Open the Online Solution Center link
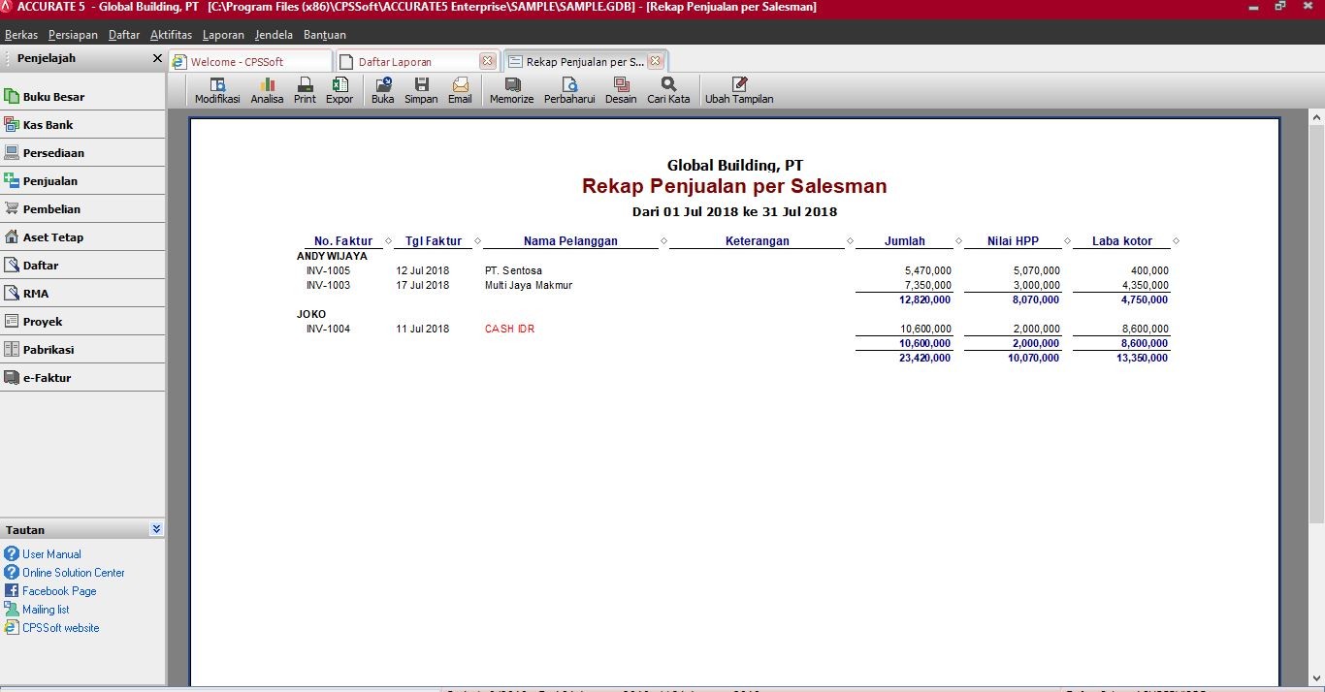Viewport: 1325px width, 692px height. (x=73, y=573)
